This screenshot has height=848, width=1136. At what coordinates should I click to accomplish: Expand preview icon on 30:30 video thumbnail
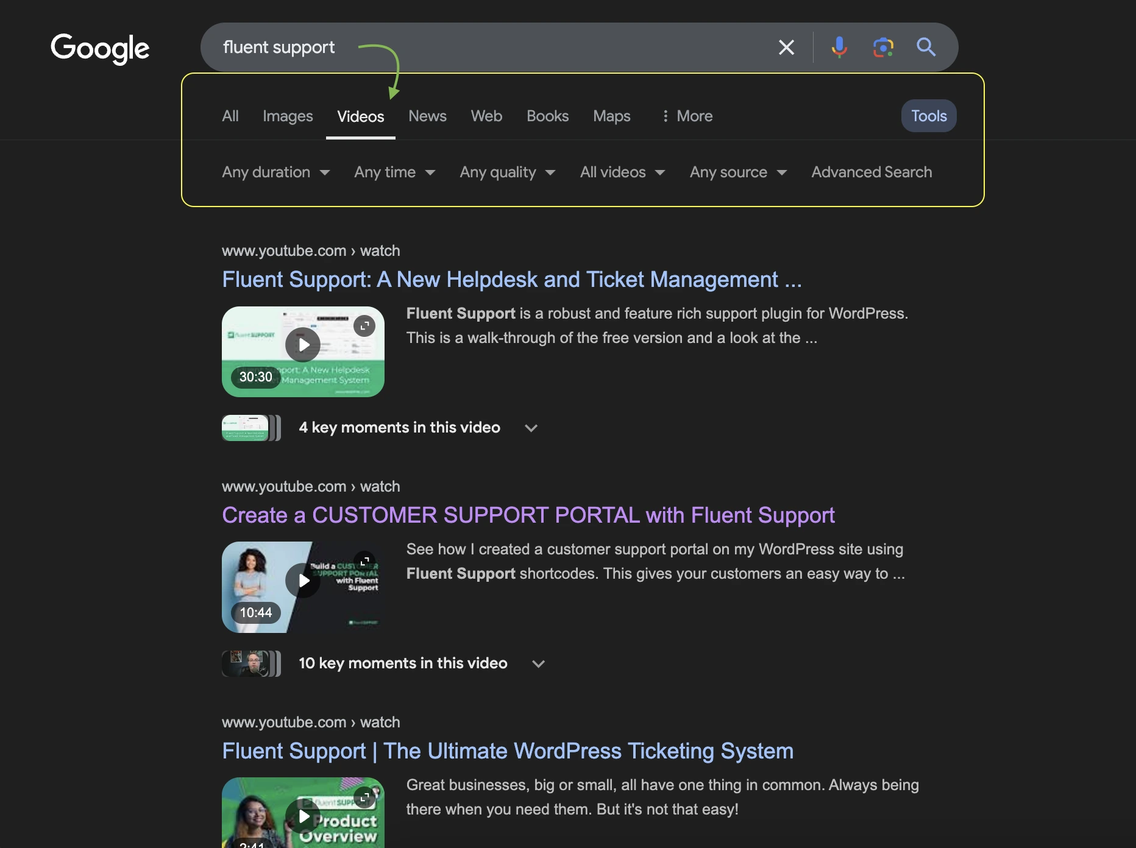coord(364,326)
